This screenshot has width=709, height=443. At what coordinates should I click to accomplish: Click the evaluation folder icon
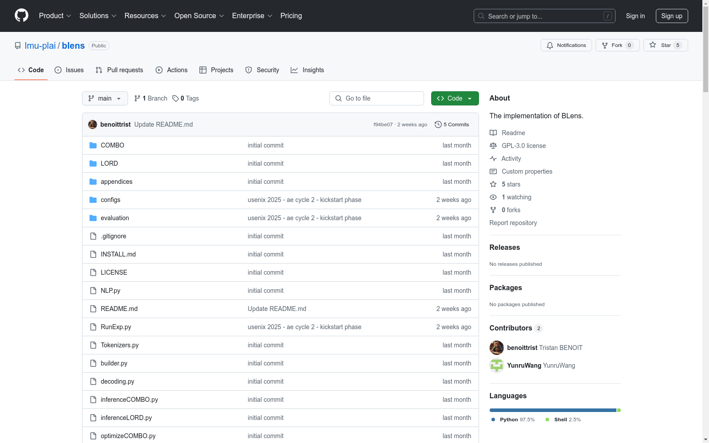click(93, 218)
